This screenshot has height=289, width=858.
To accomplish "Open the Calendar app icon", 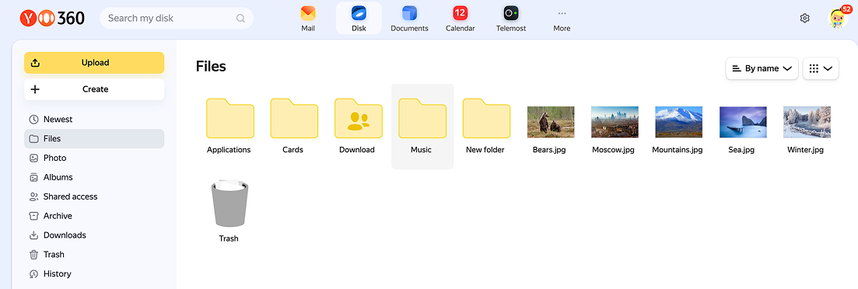I will coord(461,12).
